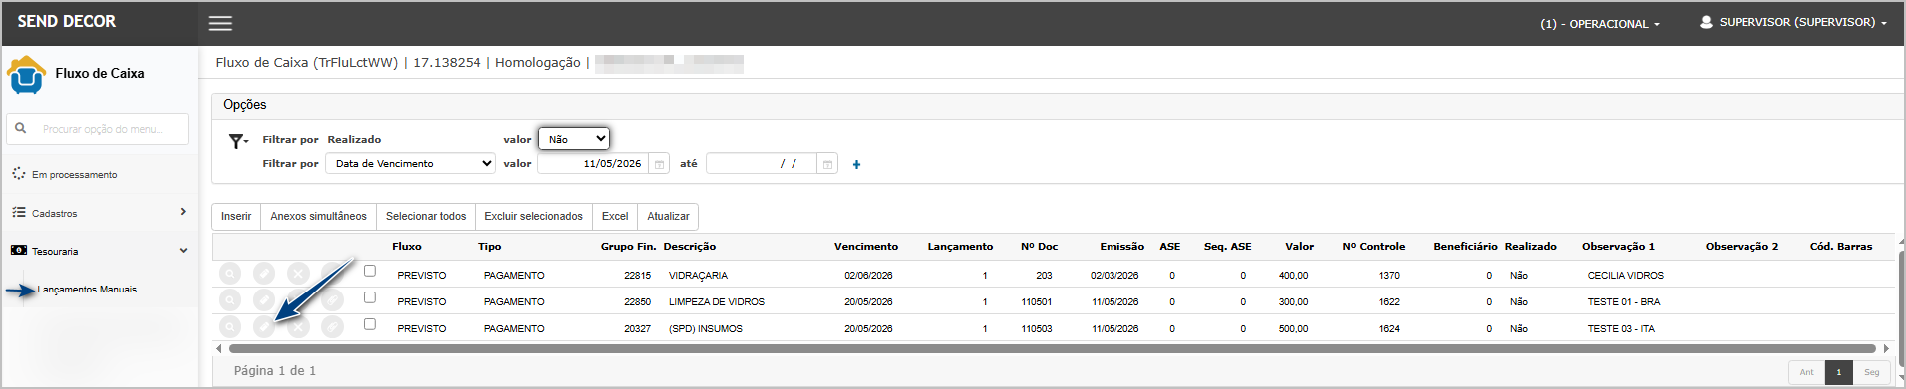Click the control number 1370 cell
Viewport: 1906px width, 389px height.
click(1389, 275)
